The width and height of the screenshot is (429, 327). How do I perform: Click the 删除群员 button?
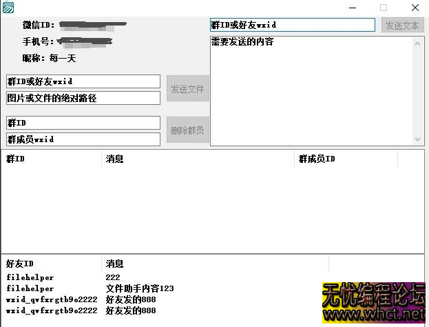pos(187,130)
